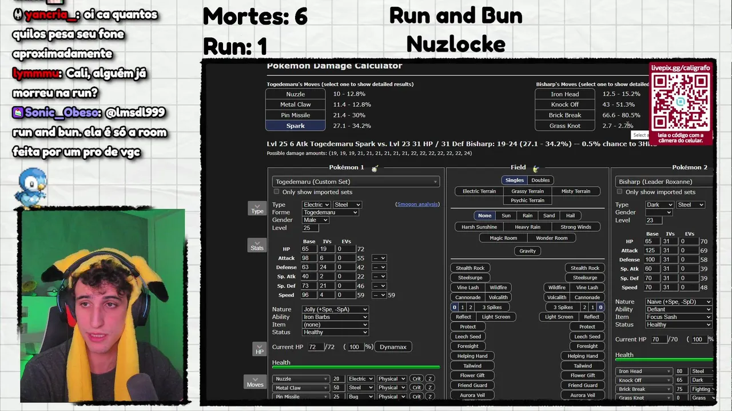Set weather to Sand
Screen dimensions: 732x411
(x=549, y=215)
